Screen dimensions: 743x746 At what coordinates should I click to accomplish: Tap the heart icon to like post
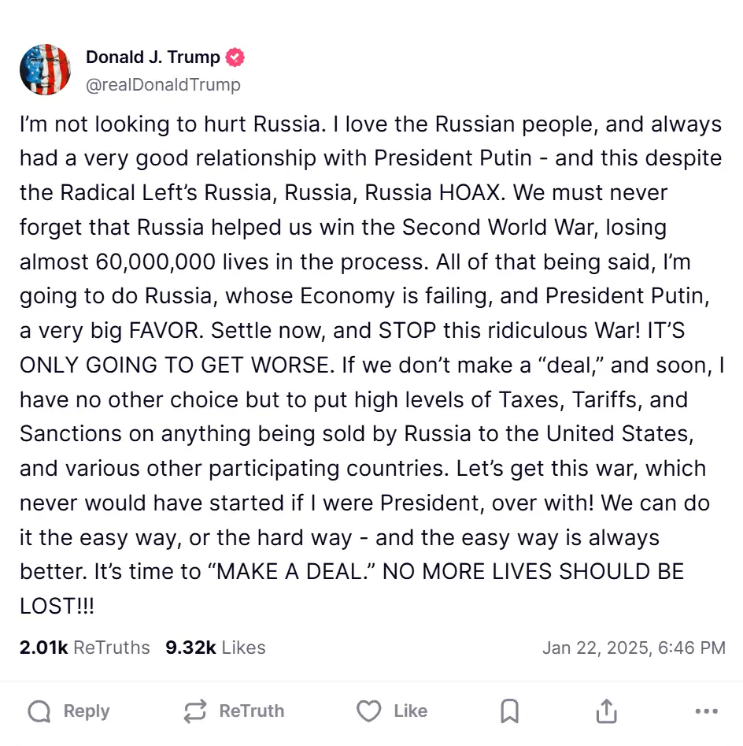(x=369, y=711)
